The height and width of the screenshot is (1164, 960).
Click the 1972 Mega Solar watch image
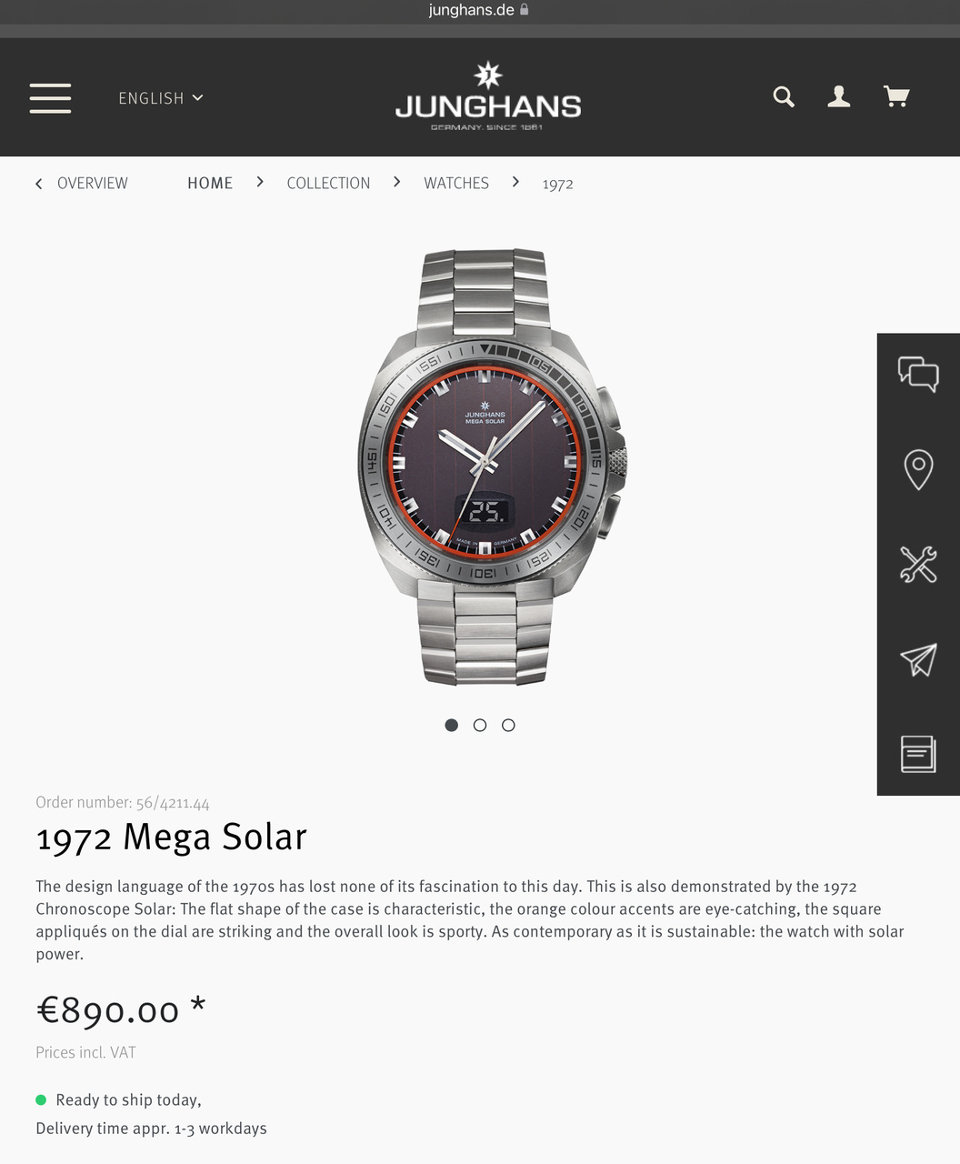[492, 467]
